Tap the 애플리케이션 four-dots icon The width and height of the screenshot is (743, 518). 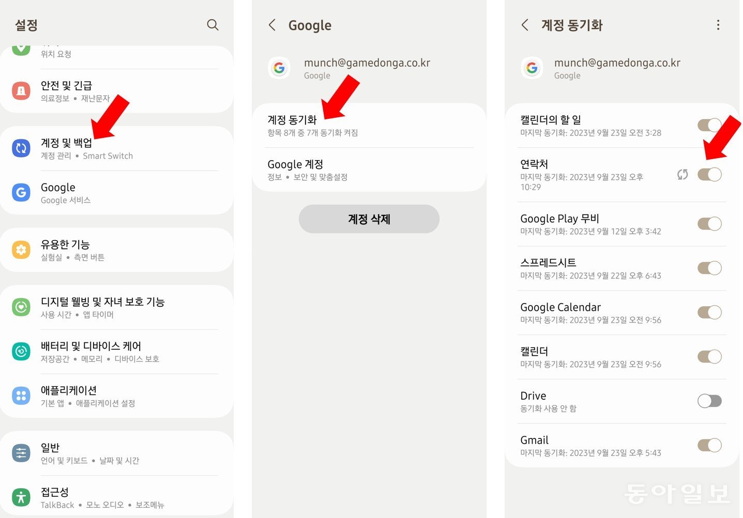tap(21, 396)
